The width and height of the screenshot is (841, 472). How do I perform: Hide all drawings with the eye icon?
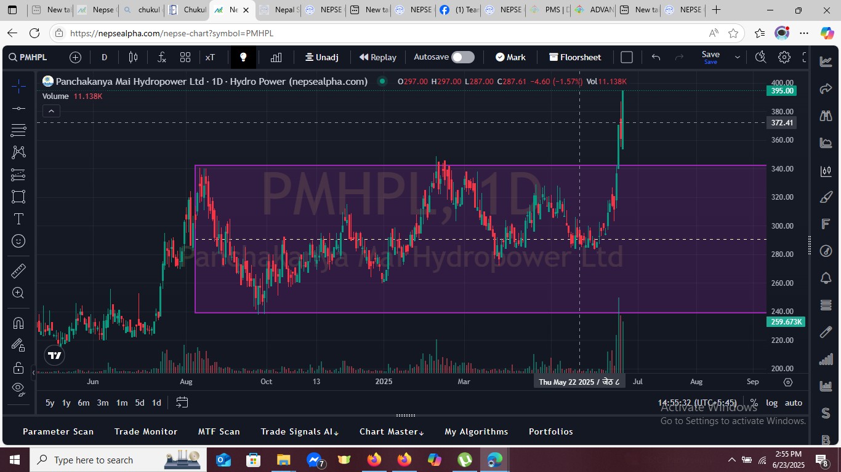18,388
